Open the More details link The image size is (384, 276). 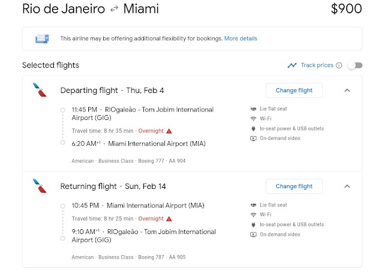pos(241,38)
